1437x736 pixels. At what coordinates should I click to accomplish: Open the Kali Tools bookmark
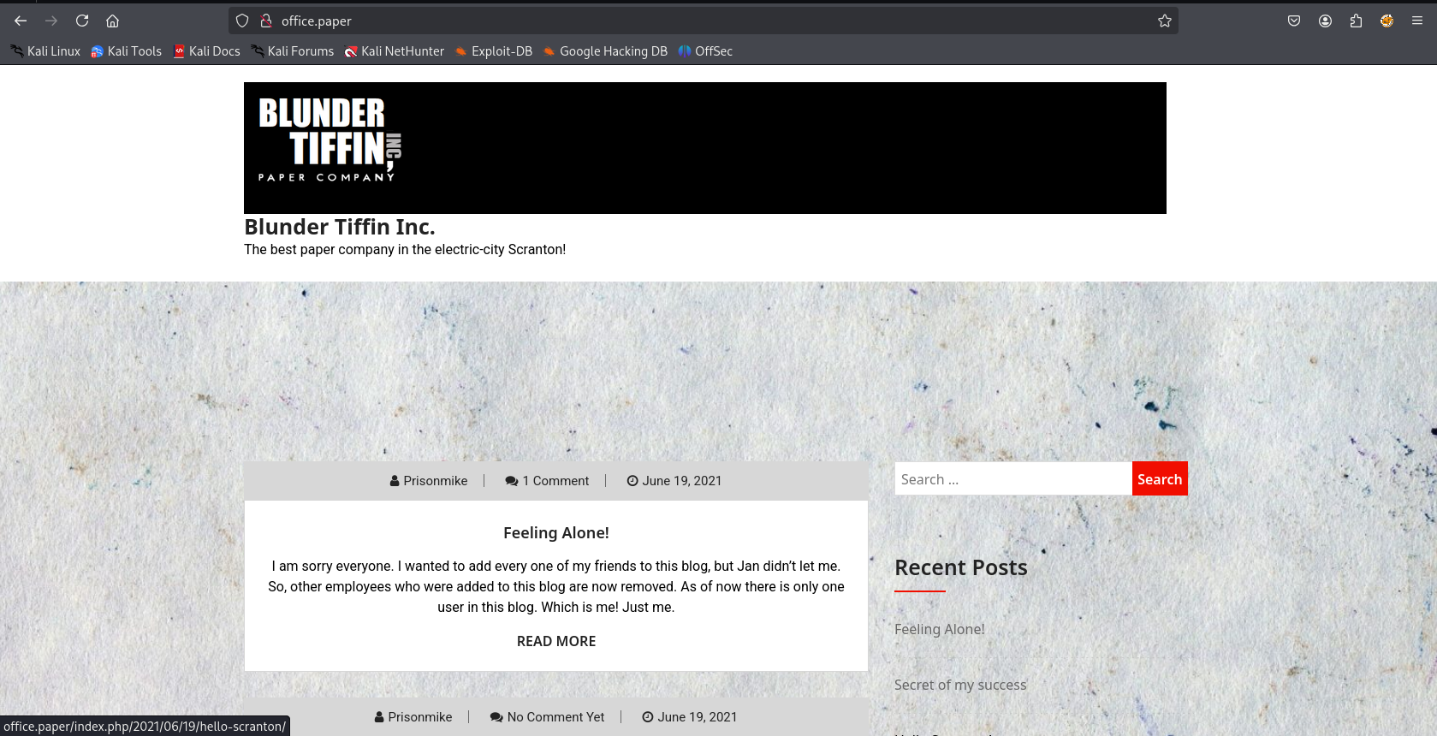coord(126,51)
